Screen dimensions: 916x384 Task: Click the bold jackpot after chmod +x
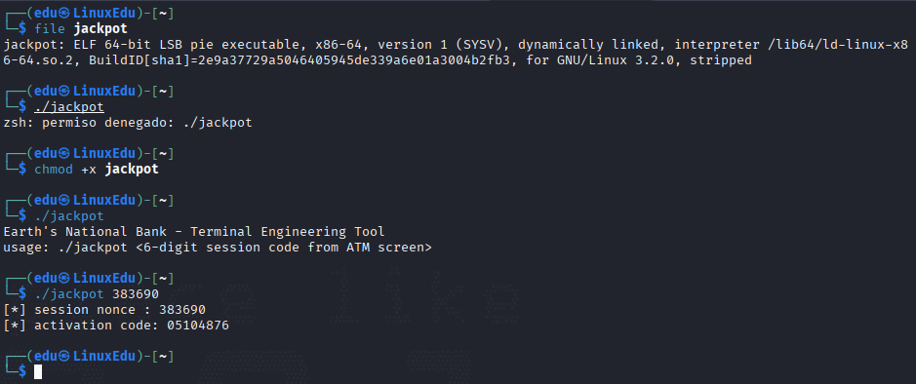coord(132,170)
